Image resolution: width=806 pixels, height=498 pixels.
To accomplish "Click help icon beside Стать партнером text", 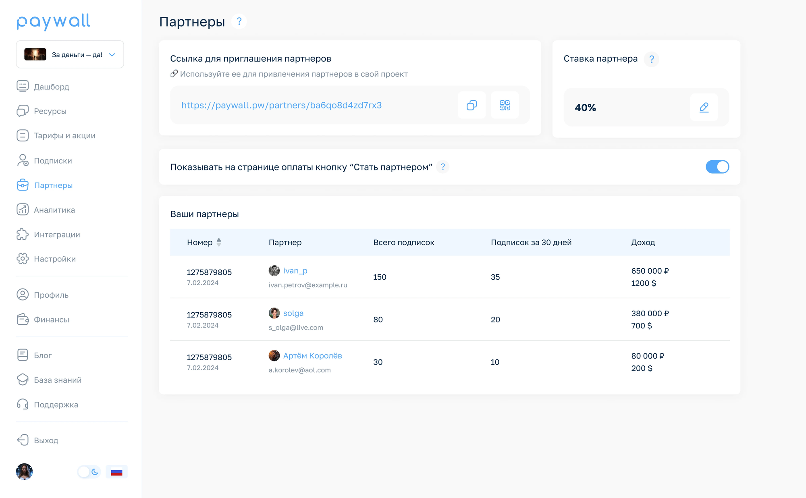I will (x=442, y=167).
